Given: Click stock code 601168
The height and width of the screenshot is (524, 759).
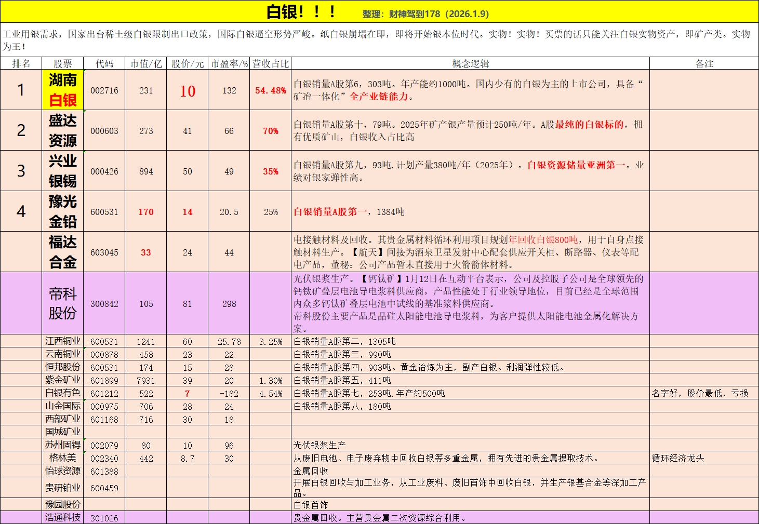Looking at the screenshot, I should pyautogui.click(x=104, y=420).
